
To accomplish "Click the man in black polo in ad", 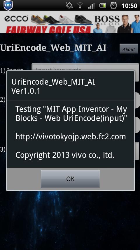I will click(124, 24).
